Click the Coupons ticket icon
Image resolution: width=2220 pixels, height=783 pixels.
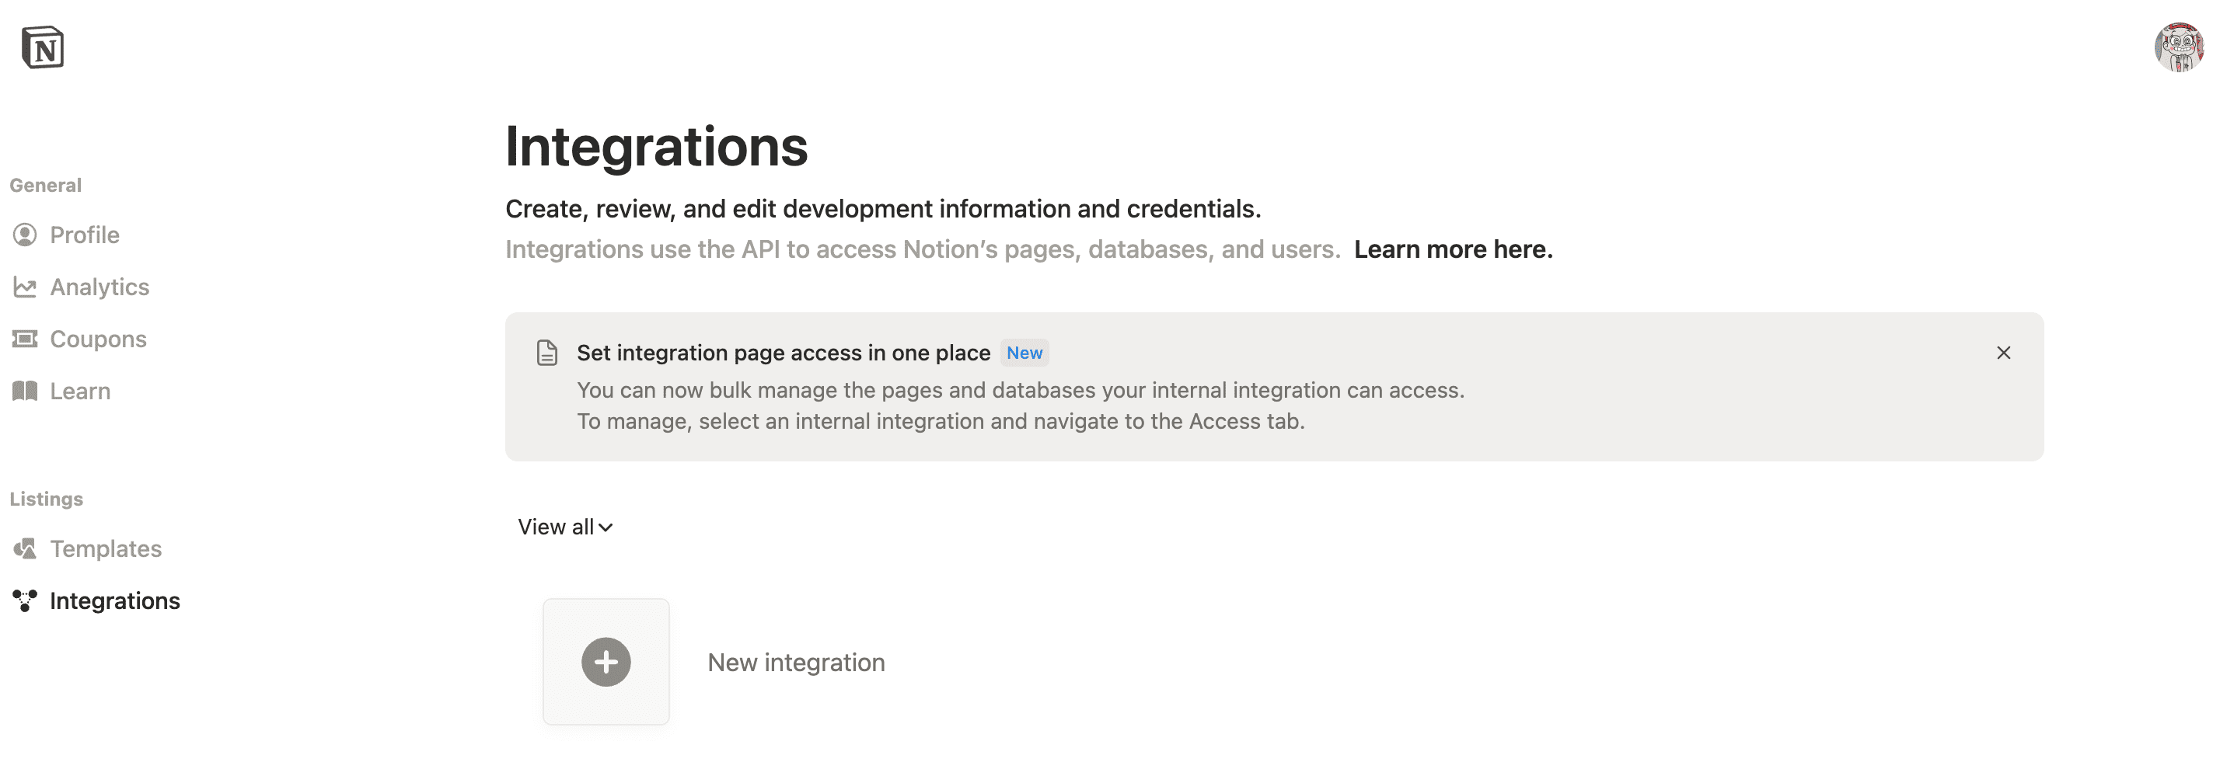click(25, 339)
